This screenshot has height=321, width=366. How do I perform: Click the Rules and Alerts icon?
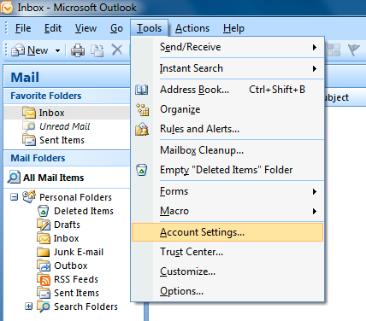[x=142, y=129]
